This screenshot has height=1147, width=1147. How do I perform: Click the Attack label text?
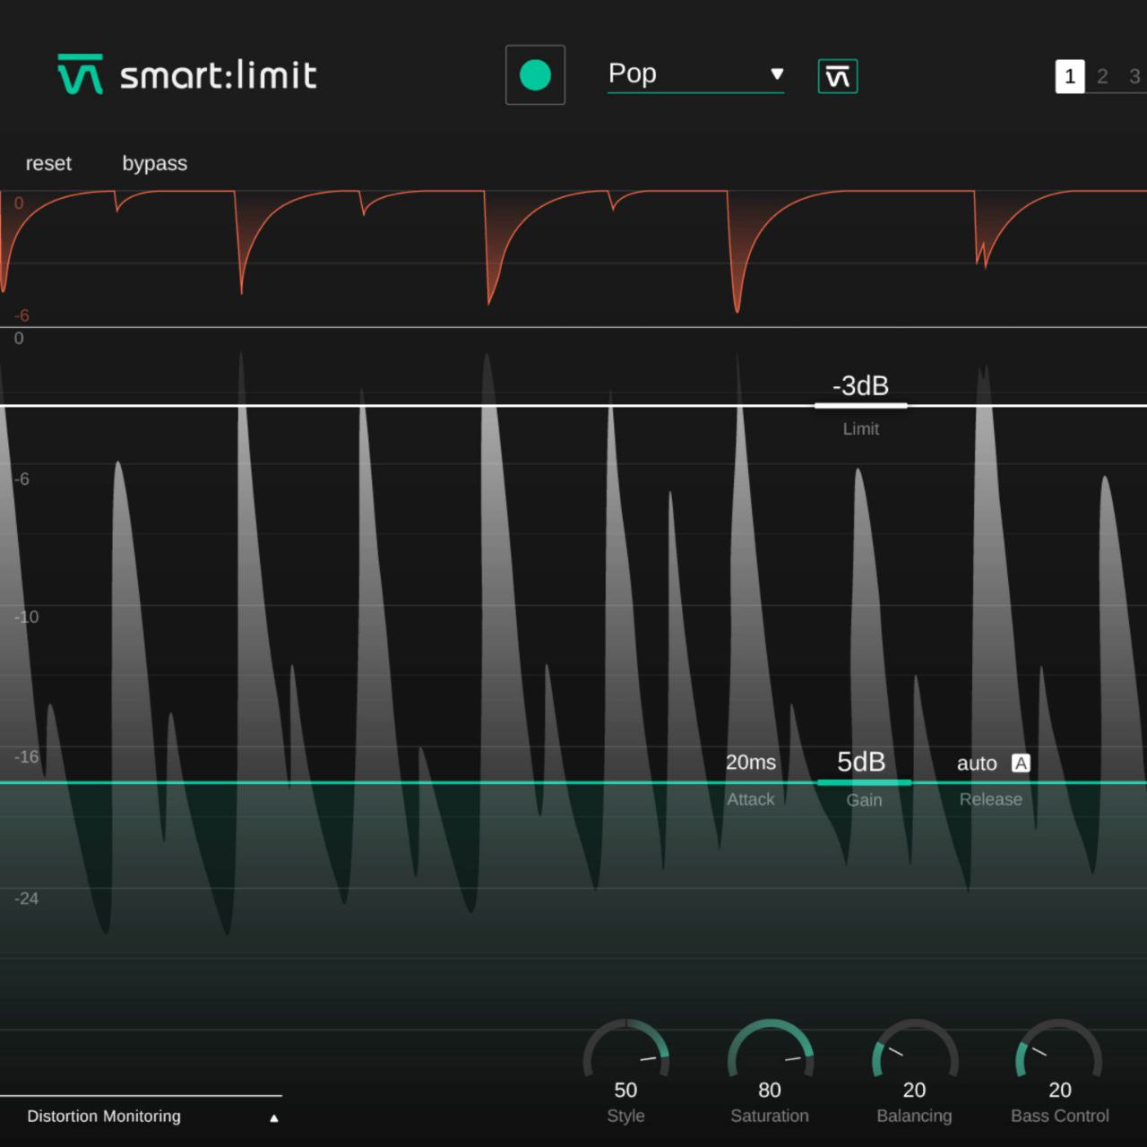pos(751,799)
